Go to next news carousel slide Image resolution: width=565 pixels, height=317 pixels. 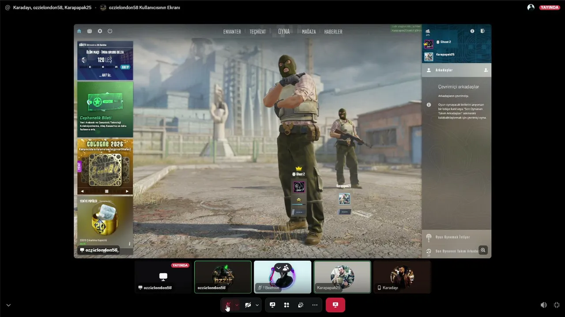point(127,192)
